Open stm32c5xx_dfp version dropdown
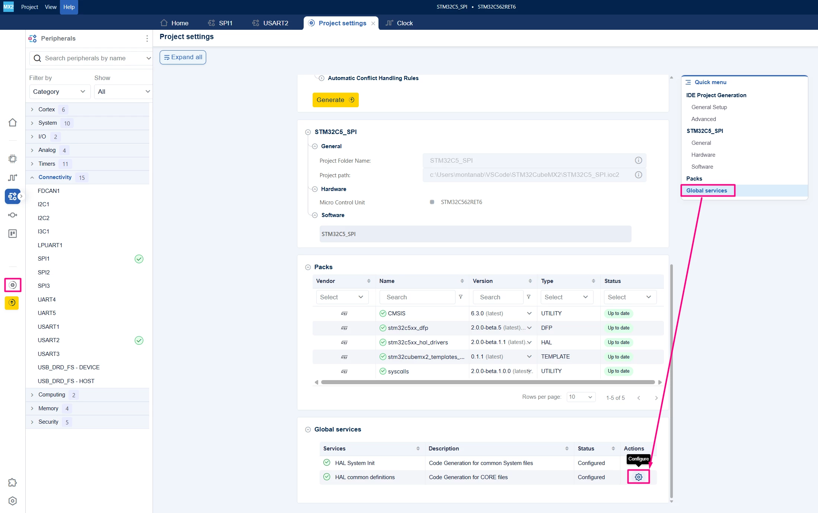The width and height of the screenshot is (818, 513). 529,328
